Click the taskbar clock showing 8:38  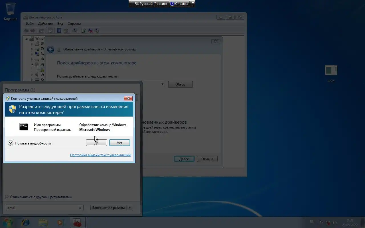[350, 223]
